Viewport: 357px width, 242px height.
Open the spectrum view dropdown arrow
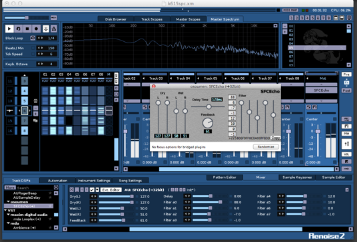(x=276, y=26)
